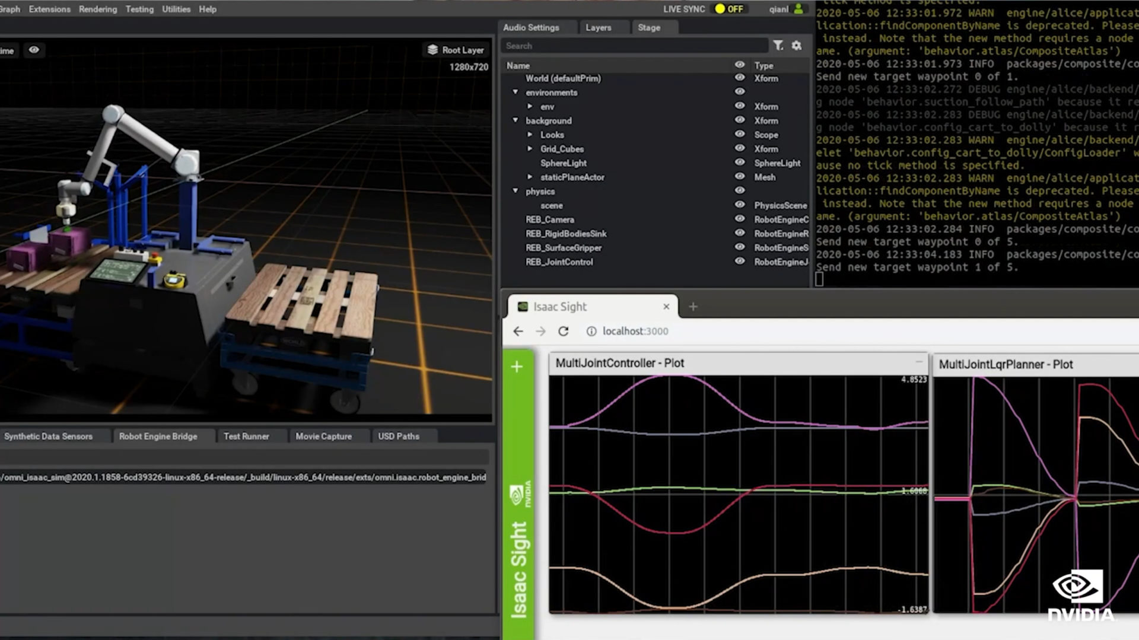1139x640 pixels.
Task: Click the Search field in the Stage panel
Action: [635, 46]
